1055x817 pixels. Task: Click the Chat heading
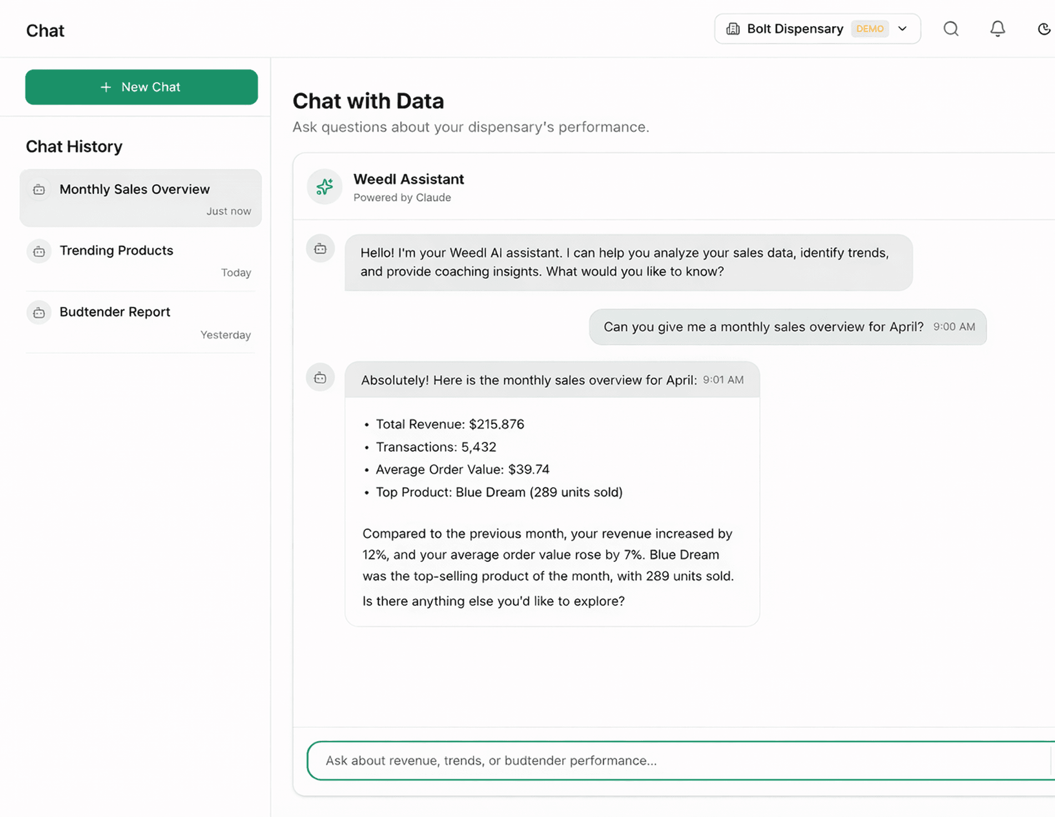(45, 31)
